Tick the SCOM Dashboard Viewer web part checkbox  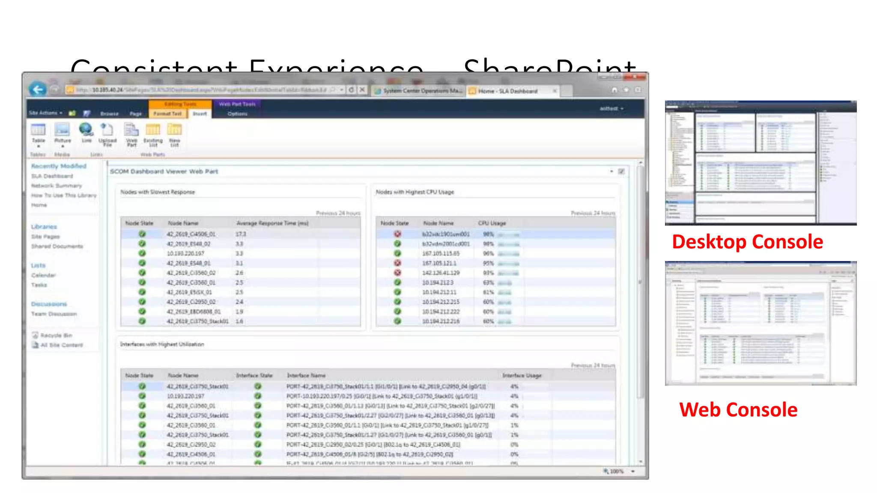(621, 171)
